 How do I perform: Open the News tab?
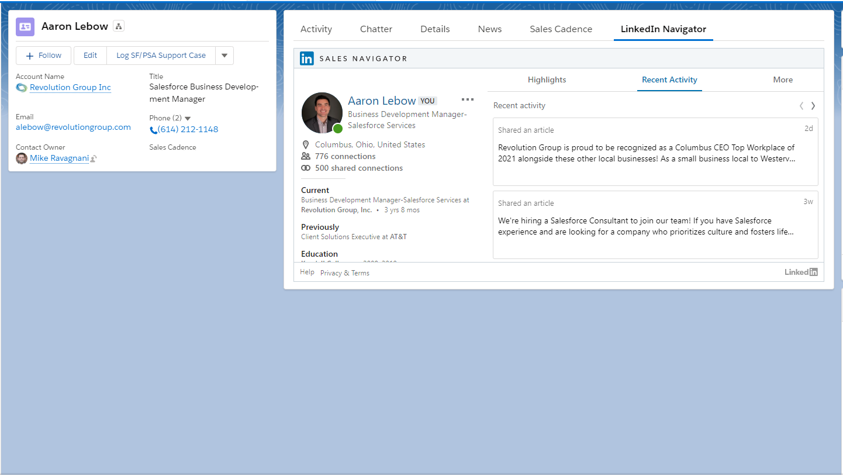coord(490,29)
